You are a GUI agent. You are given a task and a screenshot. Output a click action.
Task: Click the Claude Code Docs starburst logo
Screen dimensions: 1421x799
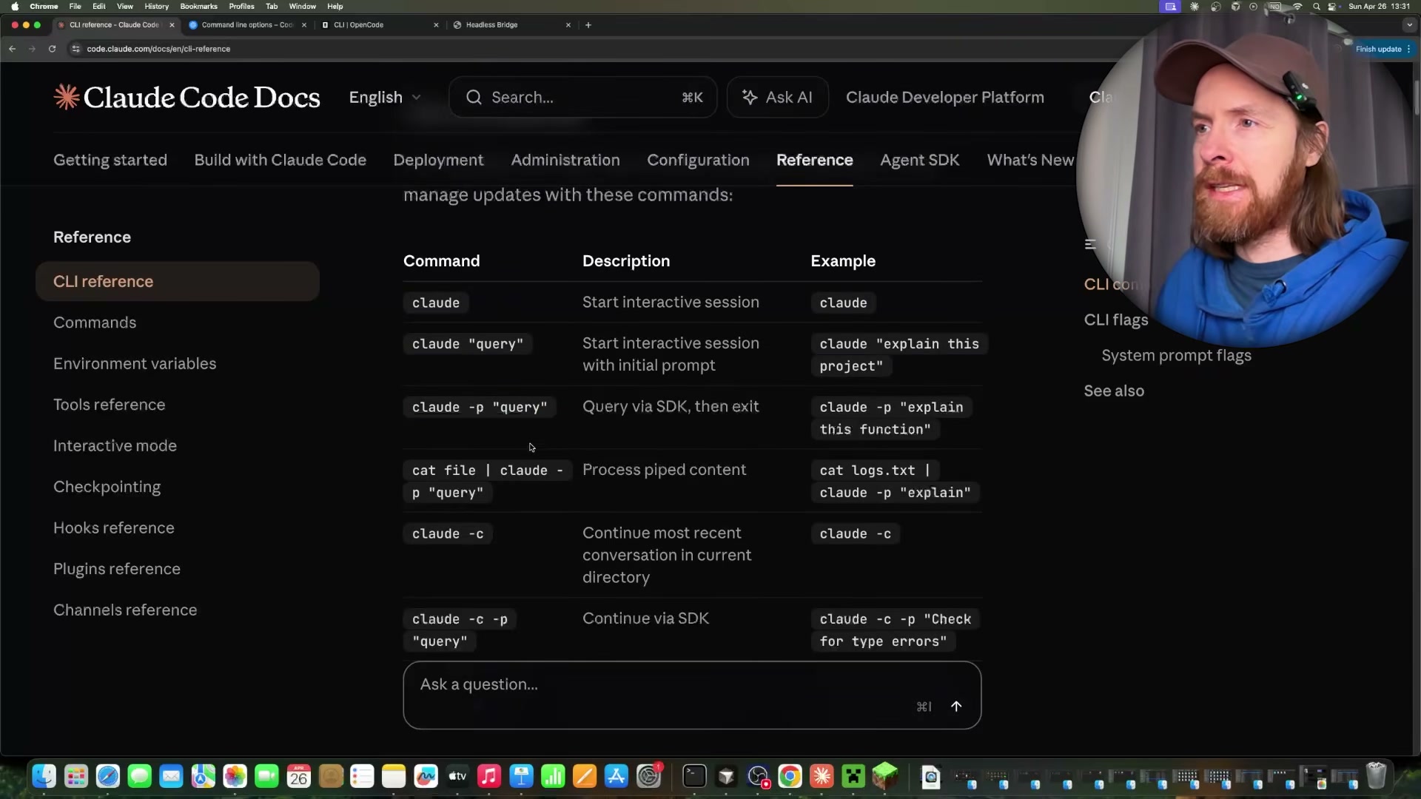click(66, 97)
